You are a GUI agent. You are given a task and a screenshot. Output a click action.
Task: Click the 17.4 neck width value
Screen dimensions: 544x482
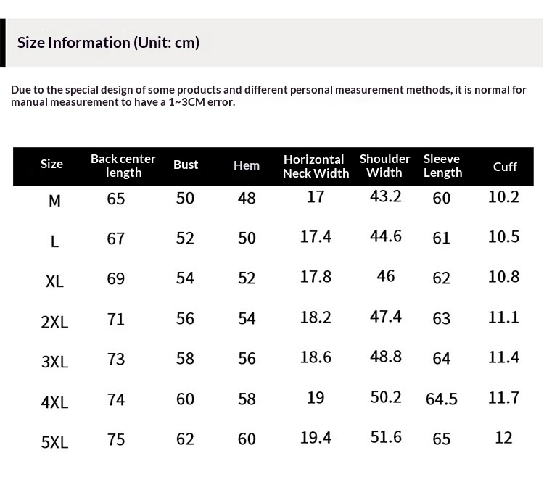[316, 237]
